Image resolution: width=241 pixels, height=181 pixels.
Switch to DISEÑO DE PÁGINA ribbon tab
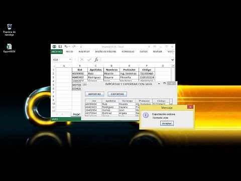[105, 52]
